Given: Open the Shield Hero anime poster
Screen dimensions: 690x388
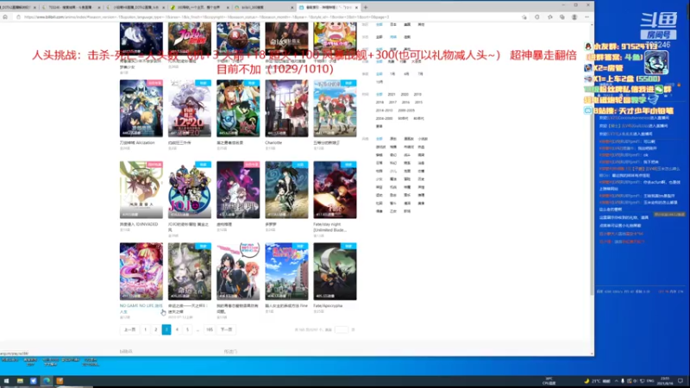Looking at the screenshot, I should pos(238,109).
